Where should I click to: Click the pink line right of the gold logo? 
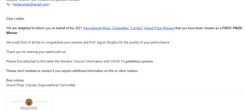coord(41,101)
